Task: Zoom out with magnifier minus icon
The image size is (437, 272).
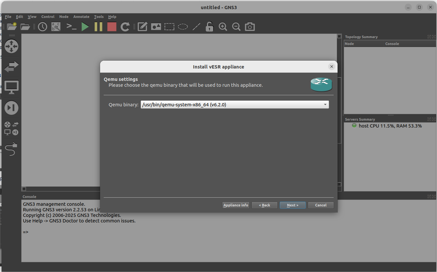Action: click(236, 26)
